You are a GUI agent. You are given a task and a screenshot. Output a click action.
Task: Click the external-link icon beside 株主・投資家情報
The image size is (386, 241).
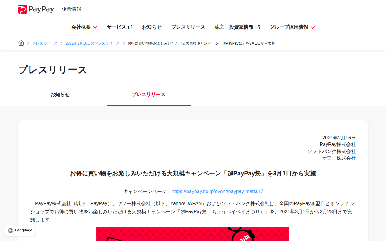click(x=258, y=27)
